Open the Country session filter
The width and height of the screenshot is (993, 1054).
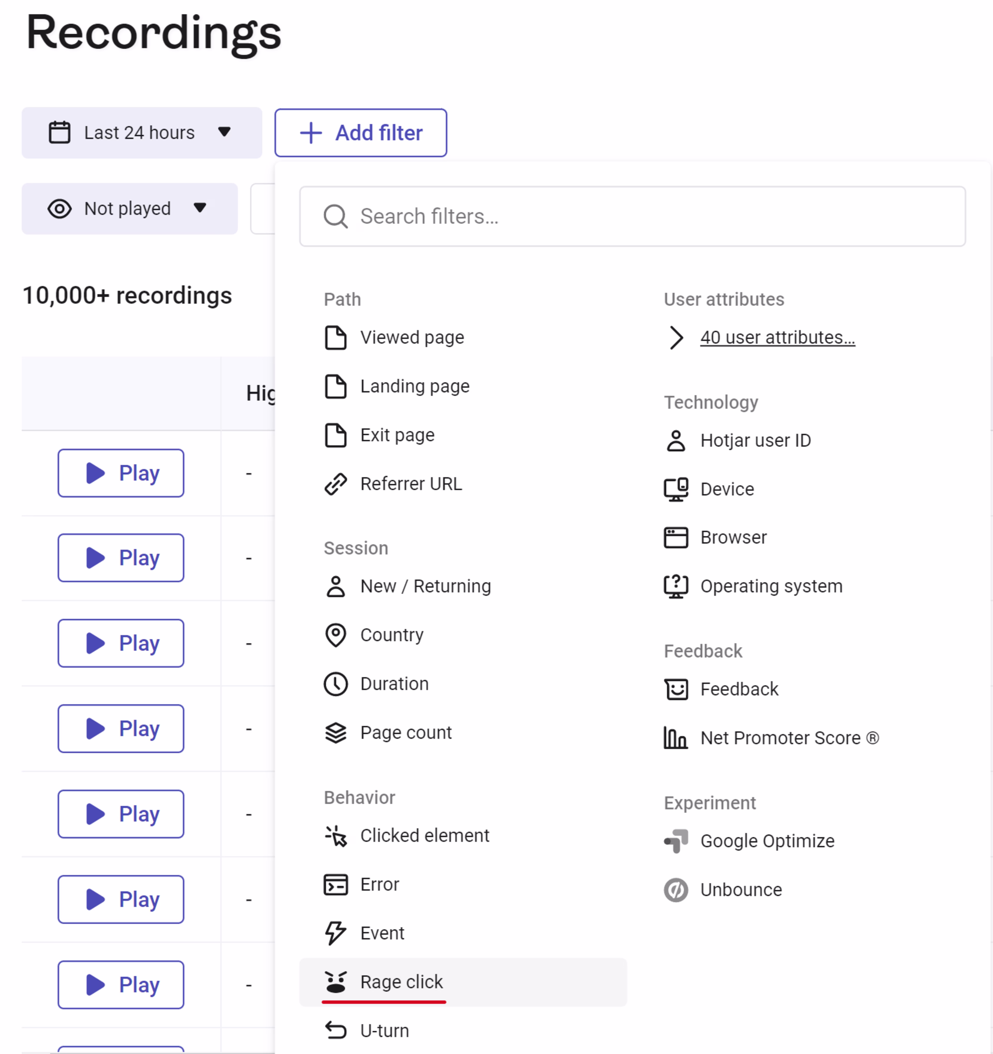(x=392, y=635)
